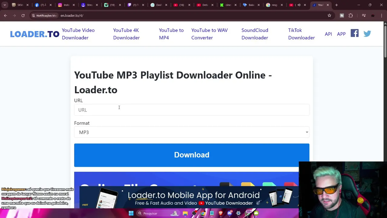Open Brave browser from taskbar
The height and width of the screenshot is (218, 387).
click(x=221, y=213)
